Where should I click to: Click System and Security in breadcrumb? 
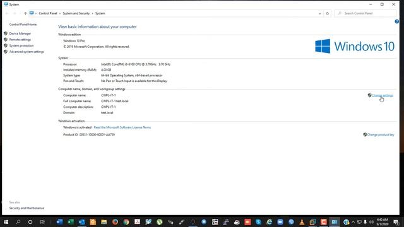[76, 13]
